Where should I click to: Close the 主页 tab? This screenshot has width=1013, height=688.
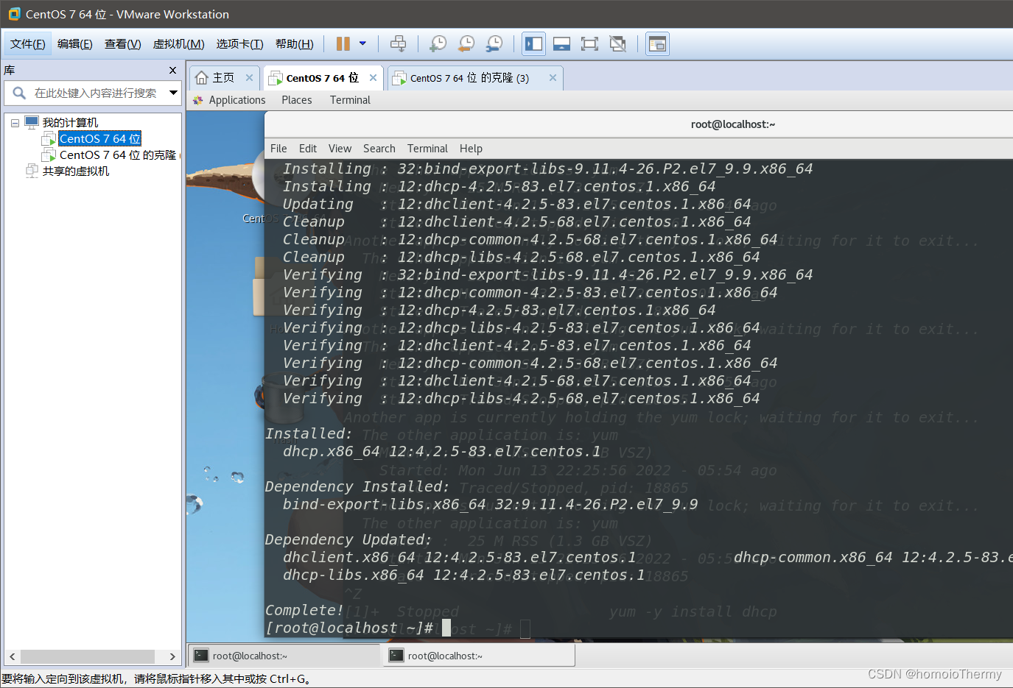click(249, 78)
